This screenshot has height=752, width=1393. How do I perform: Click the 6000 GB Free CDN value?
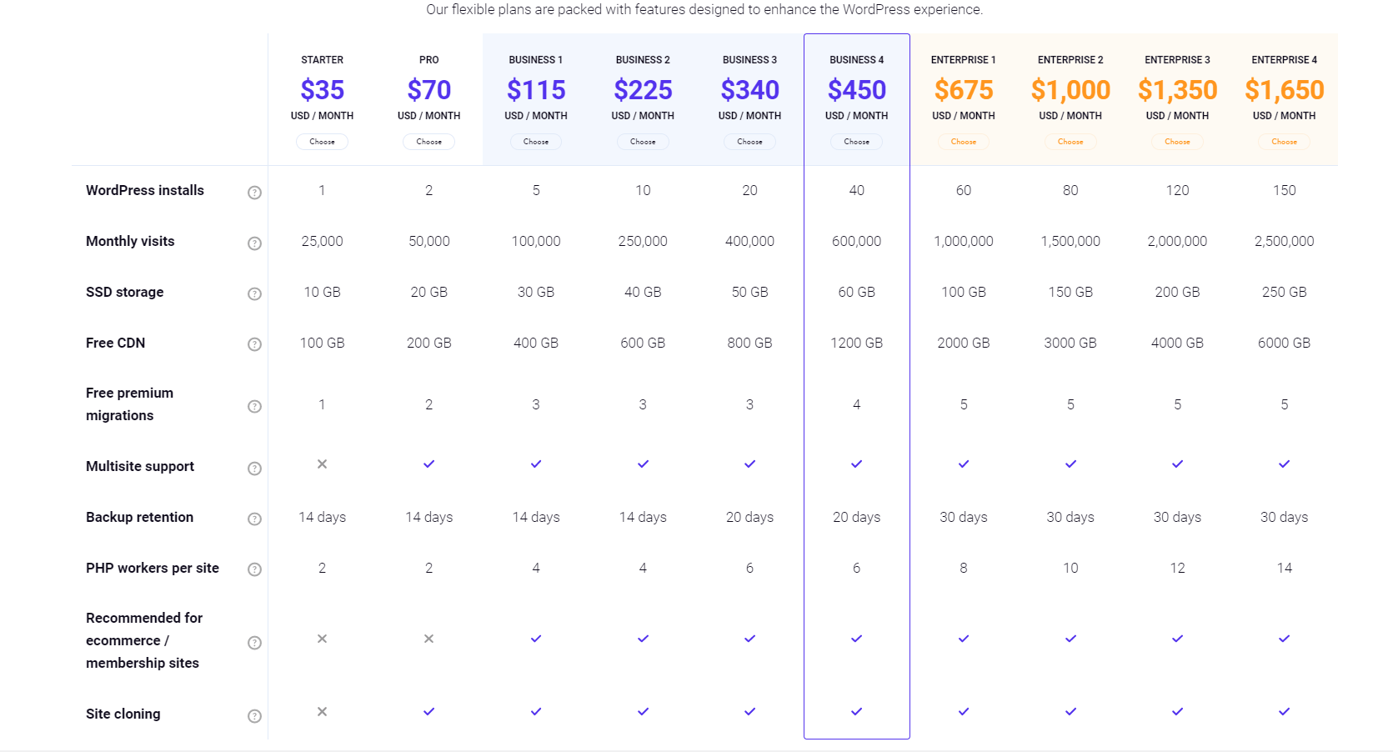(1284, 343)
